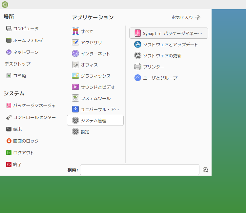Open コントロールセンター wrench icon

point(9,117)
